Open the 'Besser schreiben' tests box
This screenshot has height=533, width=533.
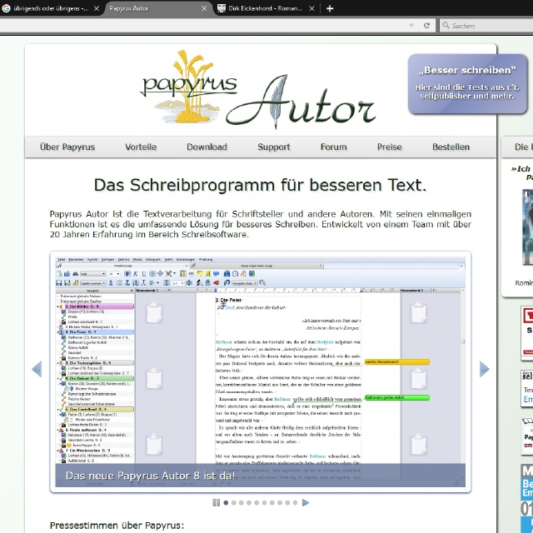468,83
